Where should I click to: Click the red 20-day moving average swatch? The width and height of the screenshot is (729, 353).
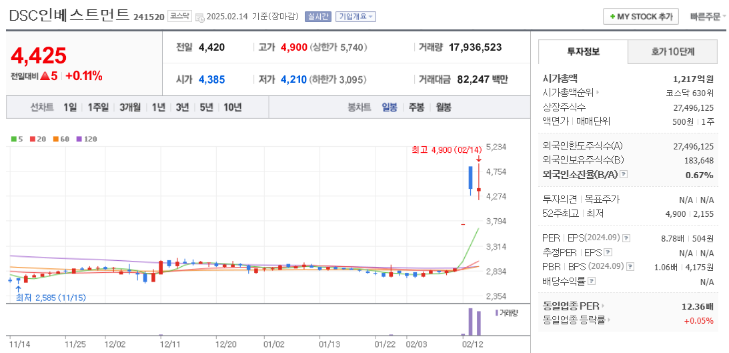(32, 139)
